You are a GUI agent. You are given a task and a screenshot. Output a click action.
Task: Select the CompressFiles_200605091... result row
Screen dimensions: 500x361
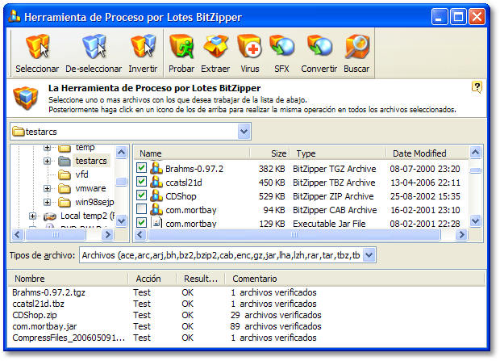(246, 338)
